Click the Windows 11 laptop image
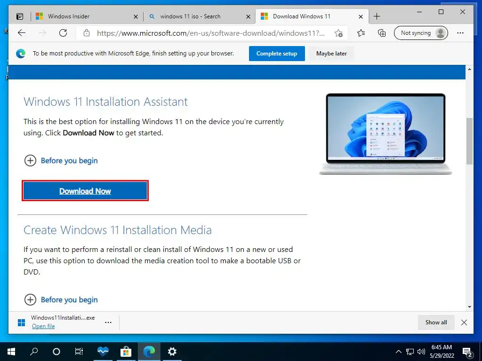Image resolution: width=482 pixels, height=361 pixels. click(x=386, y=134)
